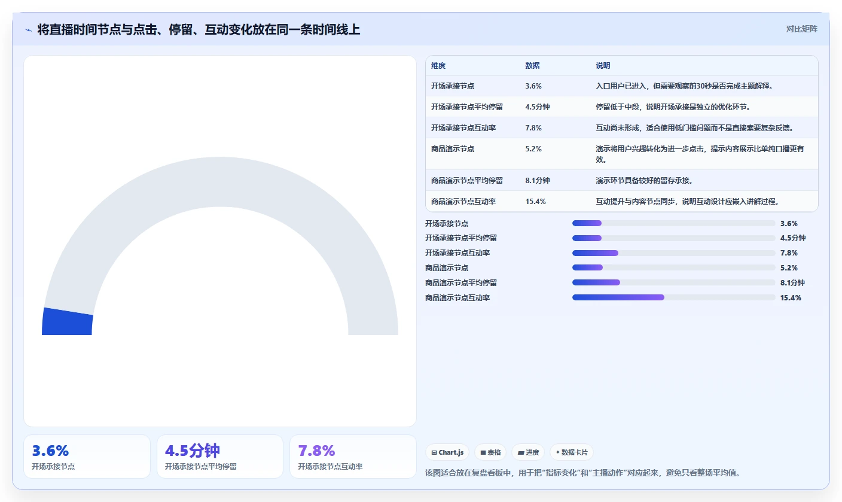This screenshot has width=842, height=502.
Task: Click the 15.4% value in the table
Action: pos(536,202)
